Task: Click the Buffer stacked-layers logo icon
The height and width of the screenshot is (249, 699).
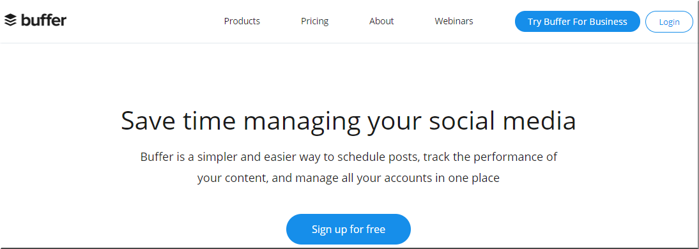Action: 11,20
